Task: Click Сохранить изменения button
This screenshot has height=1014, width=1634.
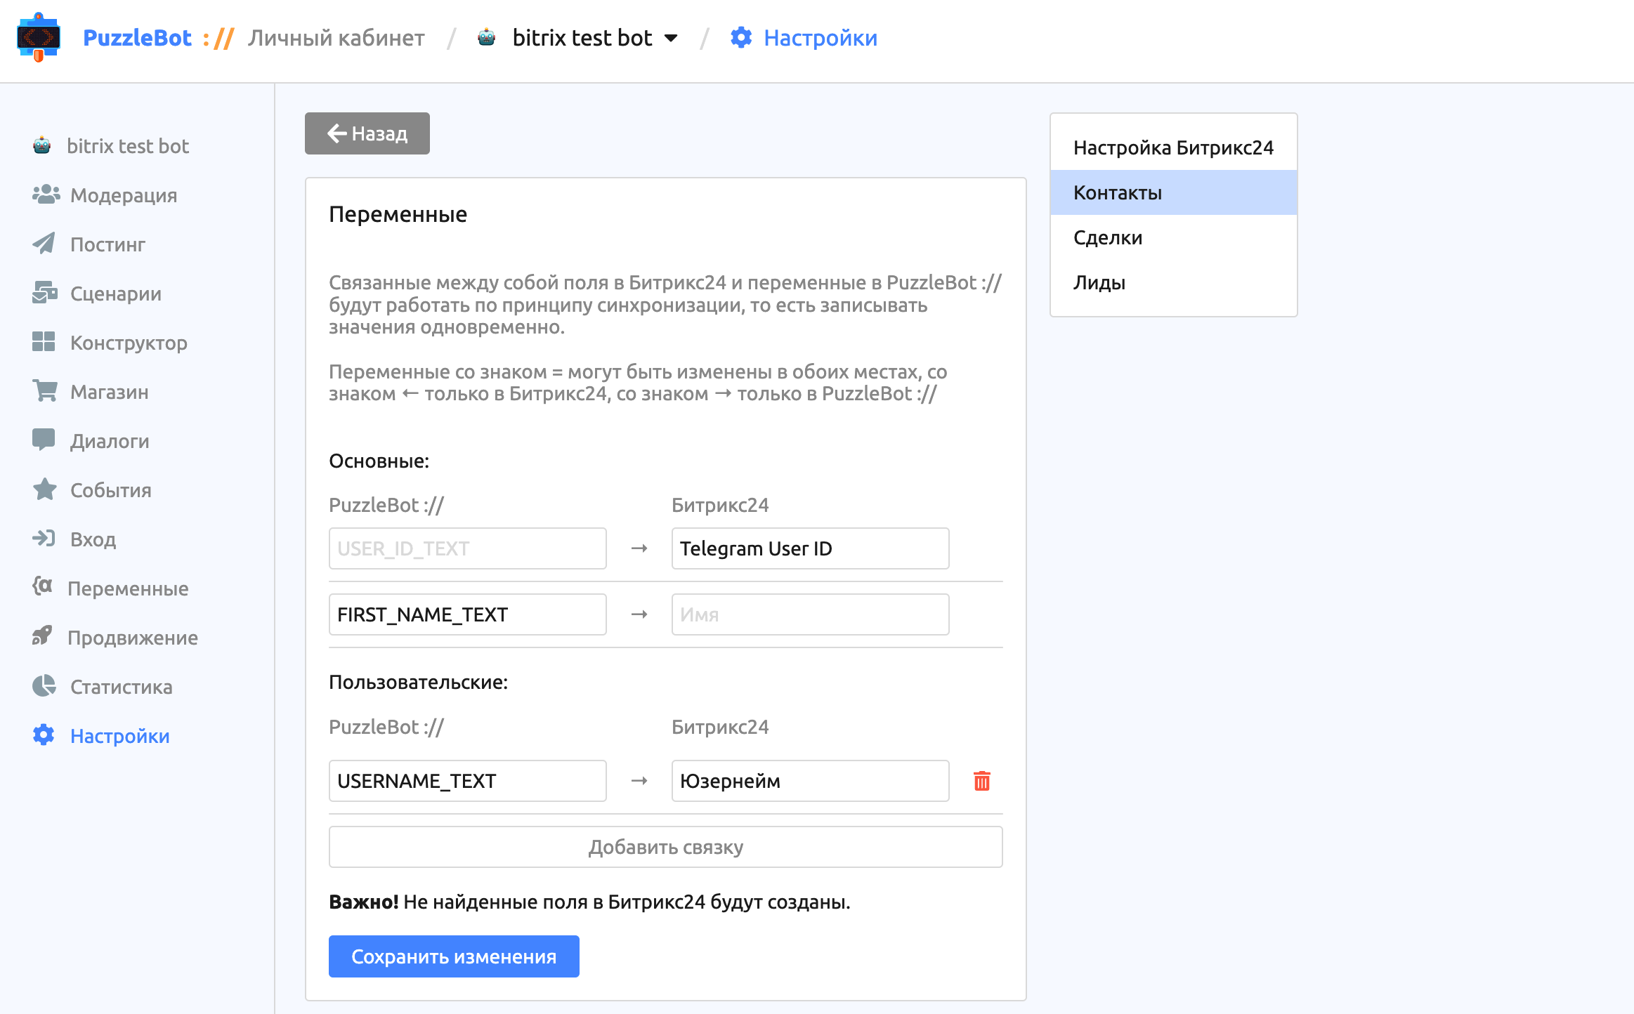Action: coord(454,956)
